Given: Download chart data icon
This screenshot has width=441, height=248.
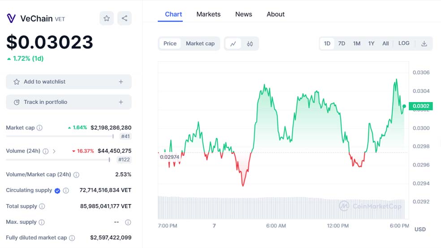Looking at the screenshot, I should pos(424,43).
